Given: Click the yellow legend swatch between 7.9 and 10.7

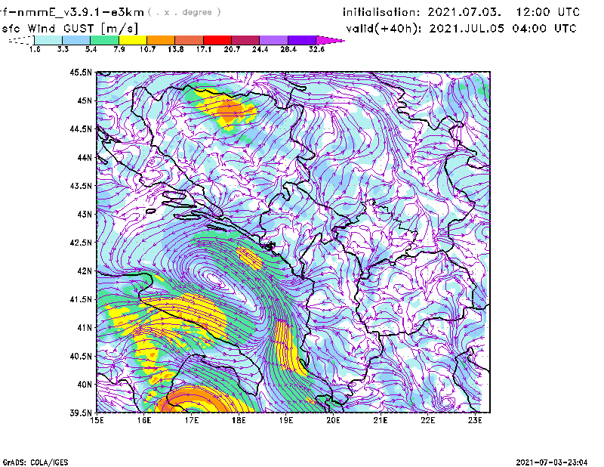Looking at the screenshot, I should pyautogui.click(x=132, y=40).
